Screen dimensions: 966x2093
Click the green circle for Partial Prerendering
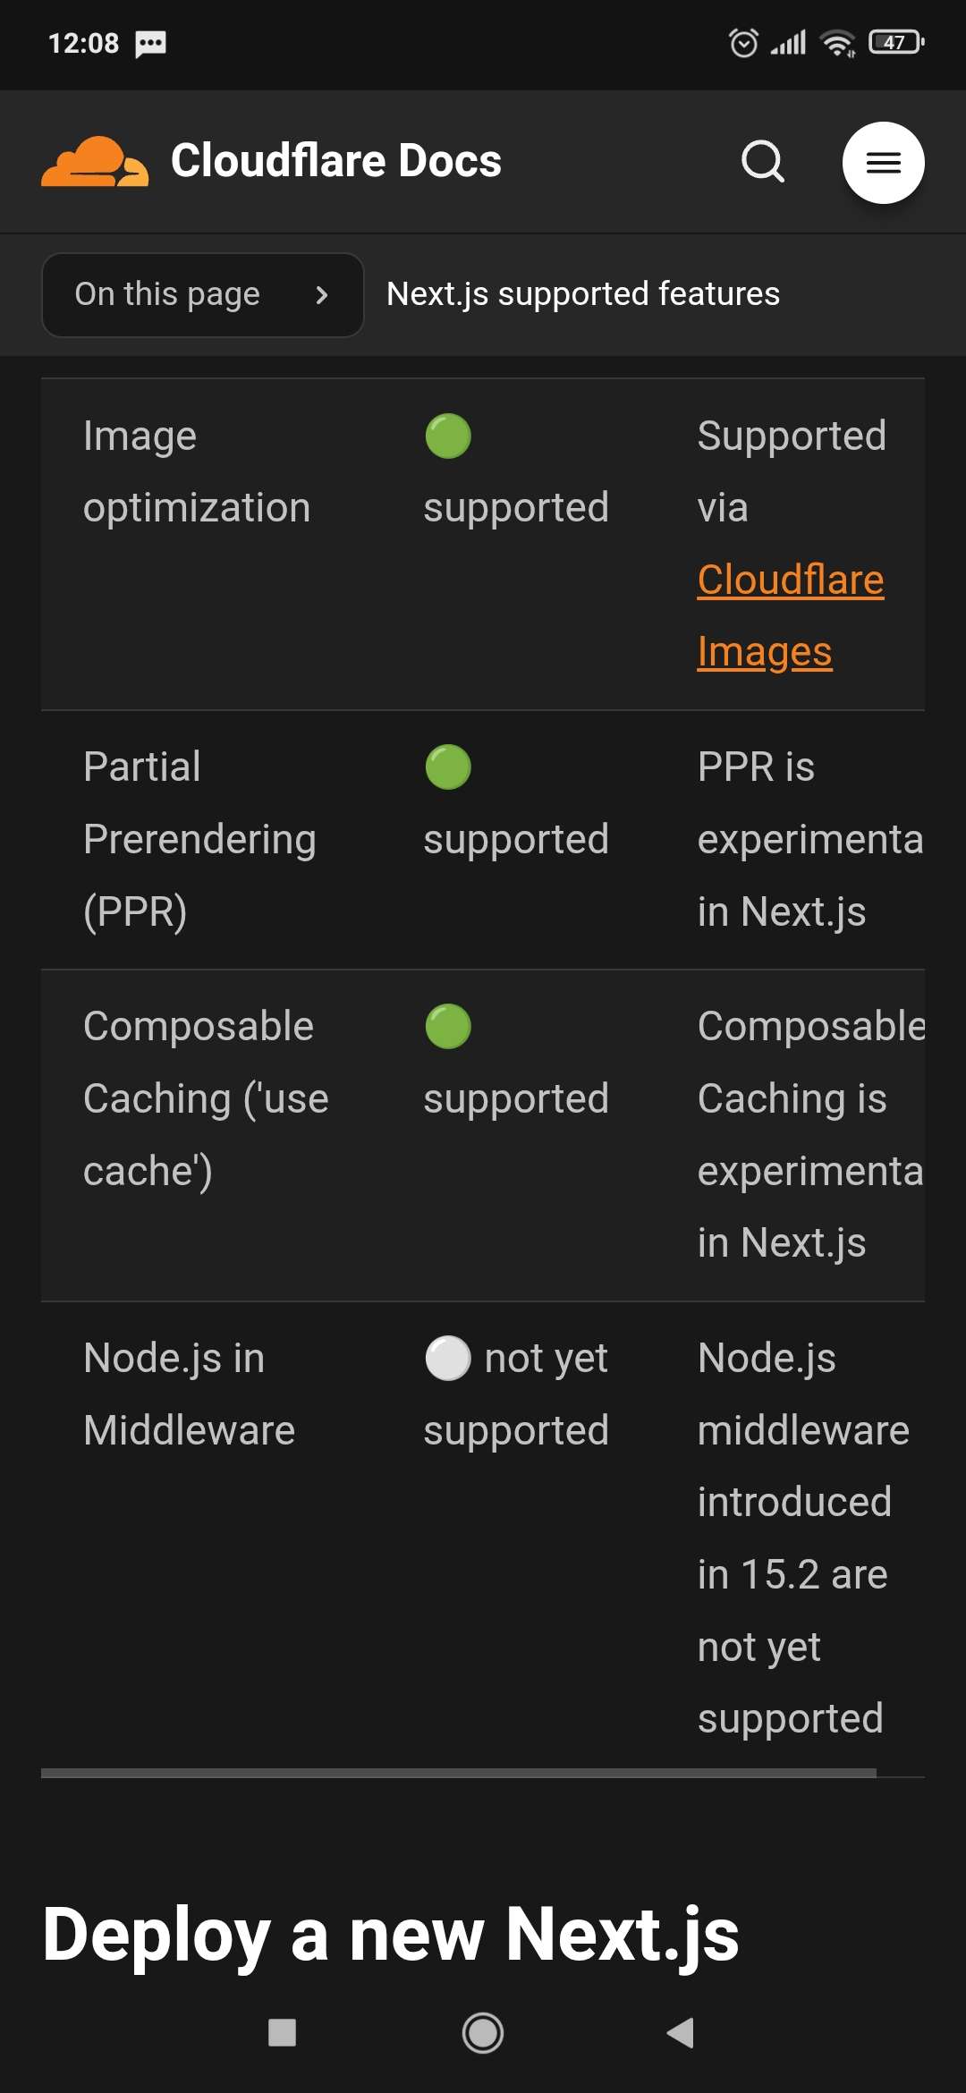[x=448, y=767]
